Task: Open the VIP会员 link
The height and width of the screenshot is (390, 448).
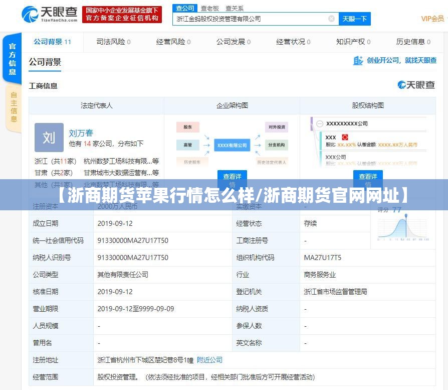Action: coord(432,19)
